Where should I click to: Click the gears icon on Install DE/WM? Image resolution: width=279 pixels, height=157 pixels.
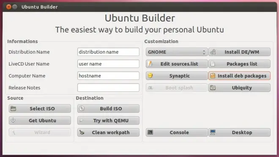pos(213,52)
